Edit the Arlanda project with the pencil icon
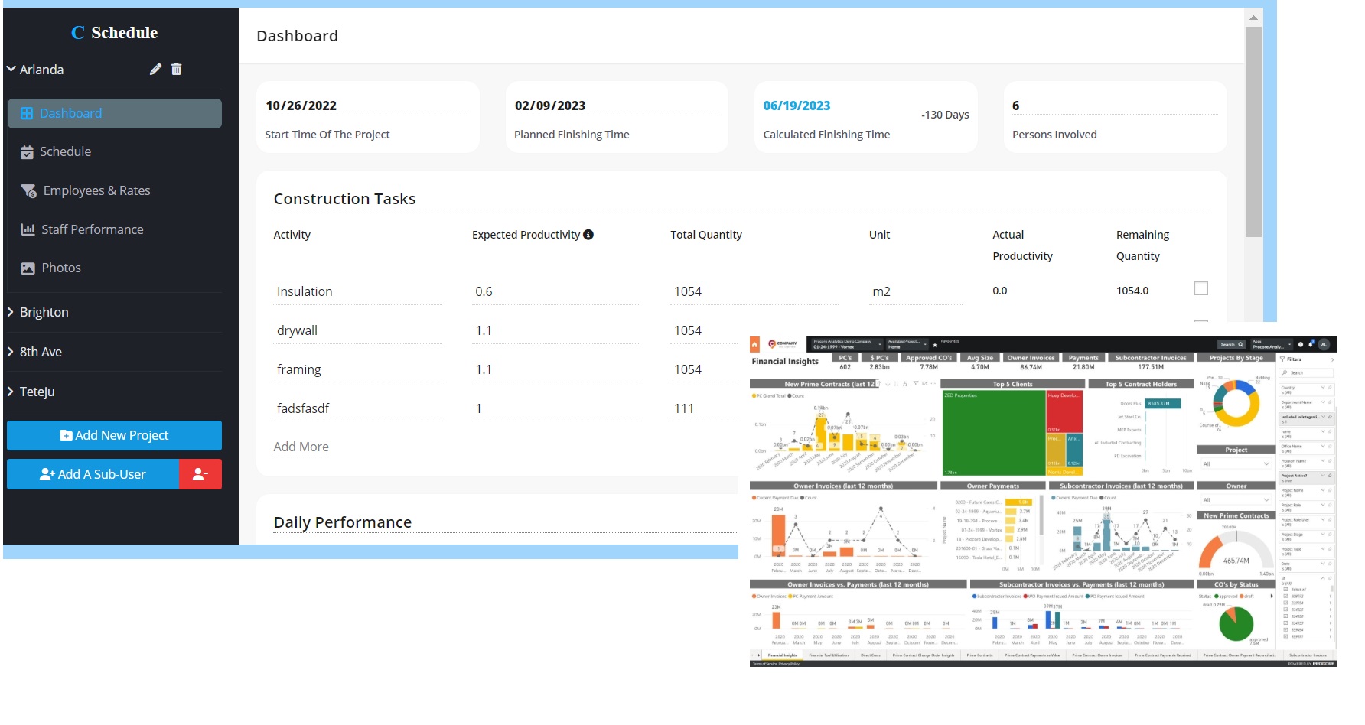 pos(155,70)
